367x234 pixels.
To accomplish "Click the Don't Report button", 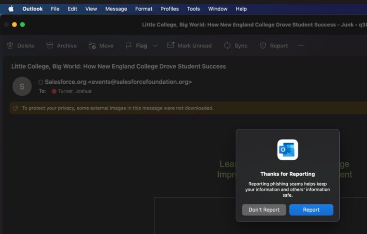I will pos(264,210).
